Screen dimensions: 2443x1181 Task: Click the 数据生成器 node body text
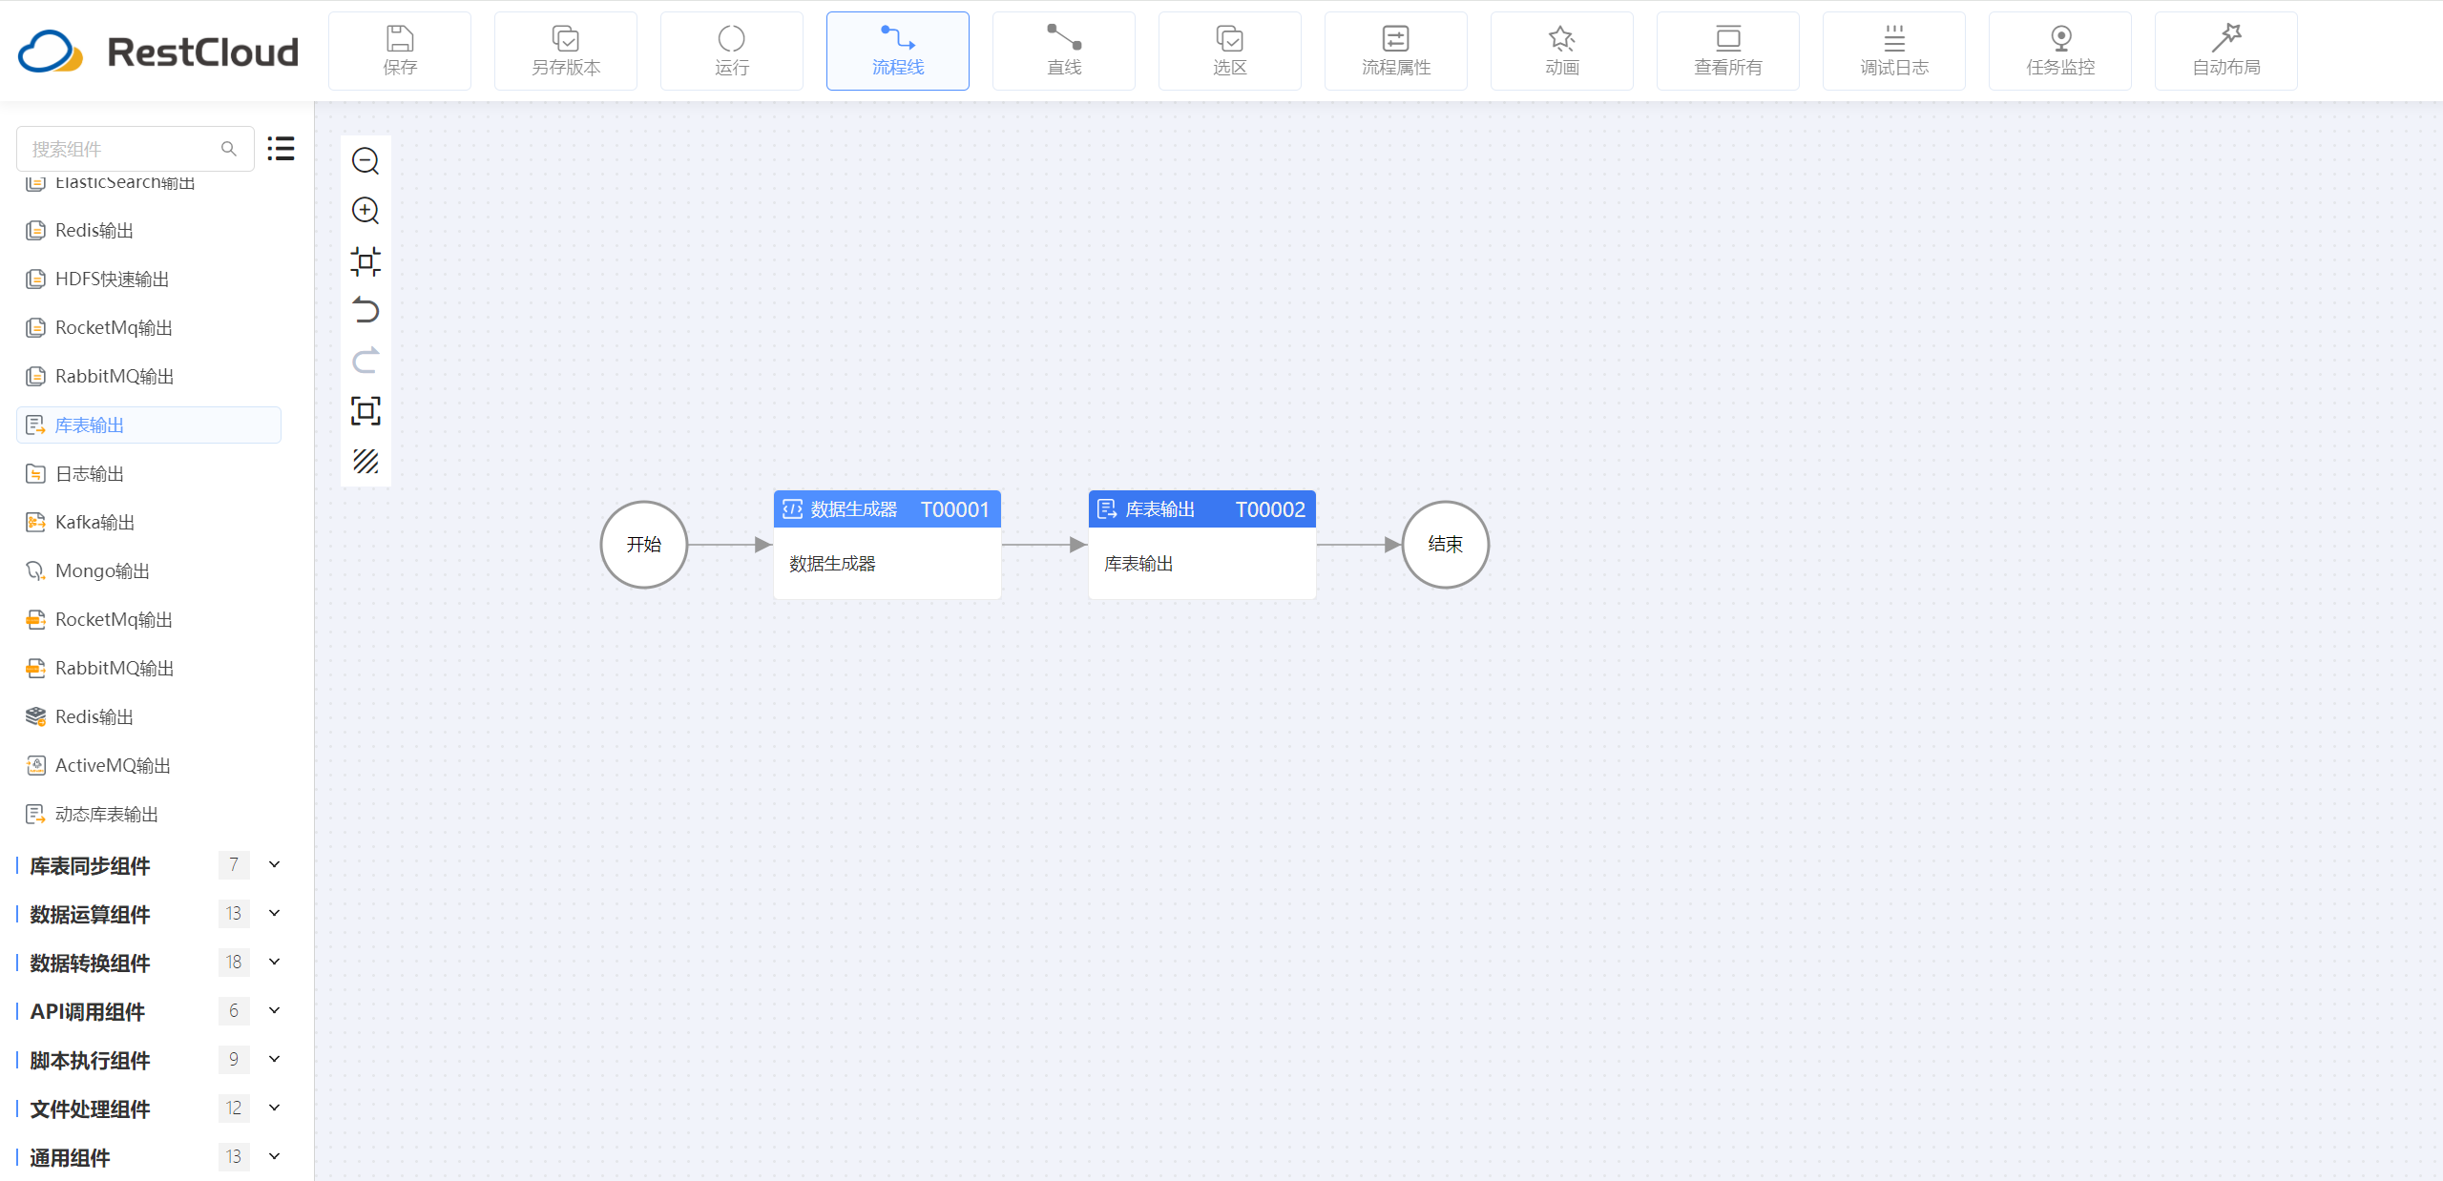click(x=832, y=564)
